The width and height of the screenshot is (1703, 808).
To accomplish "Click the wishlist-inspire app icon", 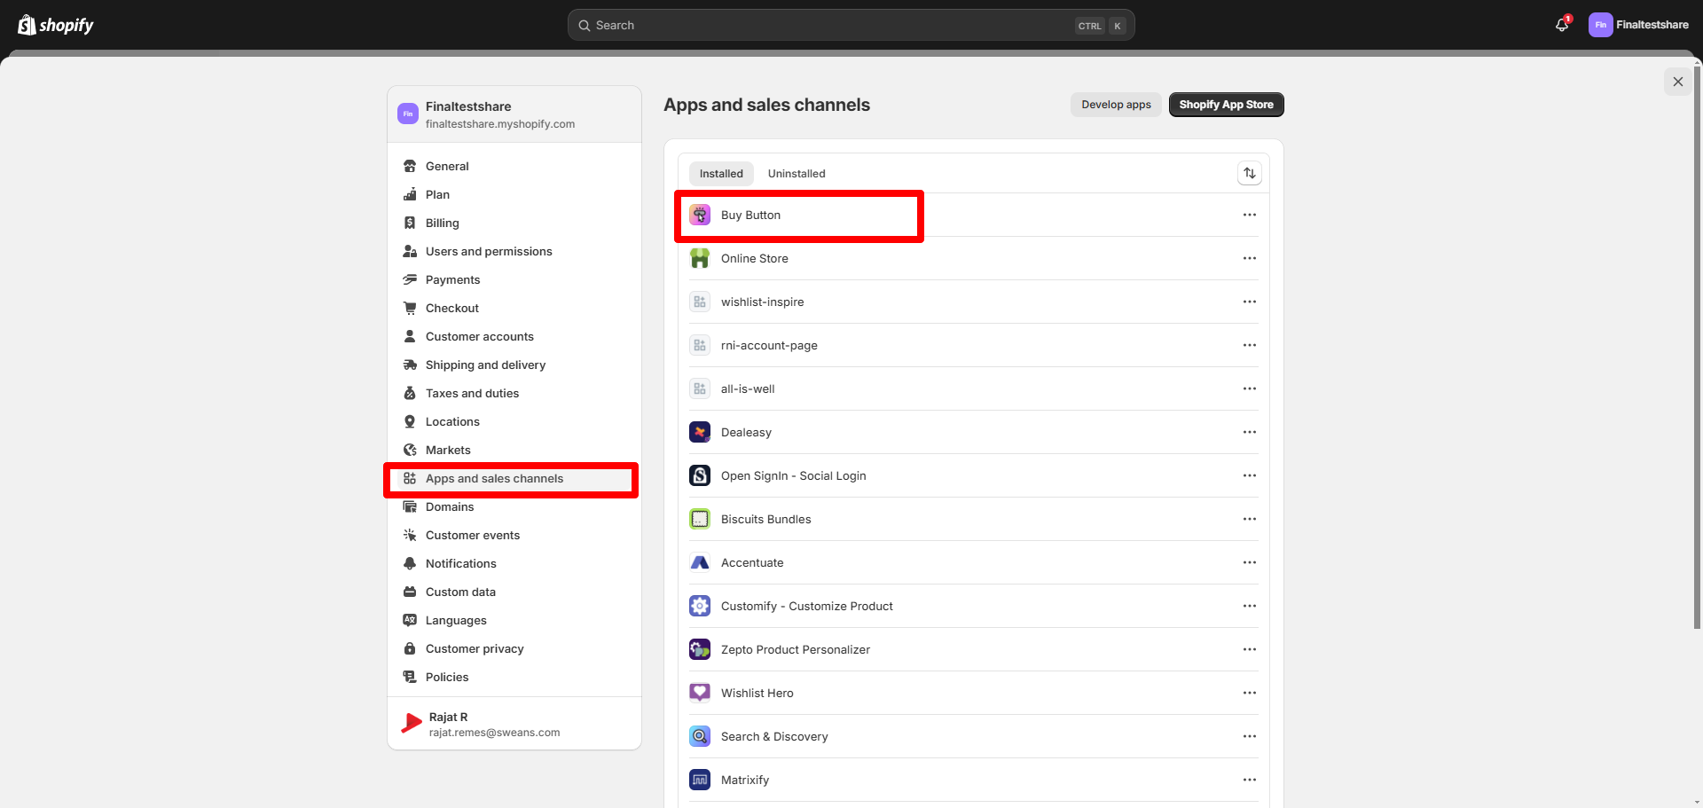I will point(700,302).
